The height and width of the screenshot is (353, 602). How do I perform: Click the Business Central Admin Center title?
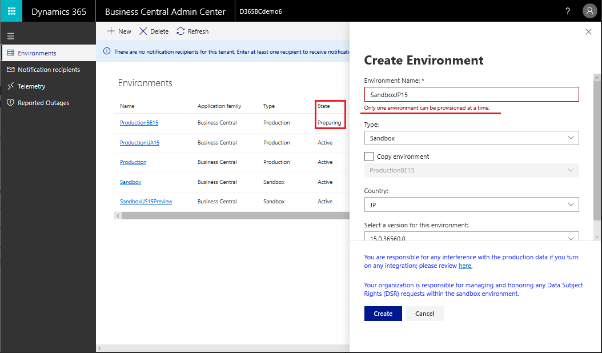pos(165,11)
